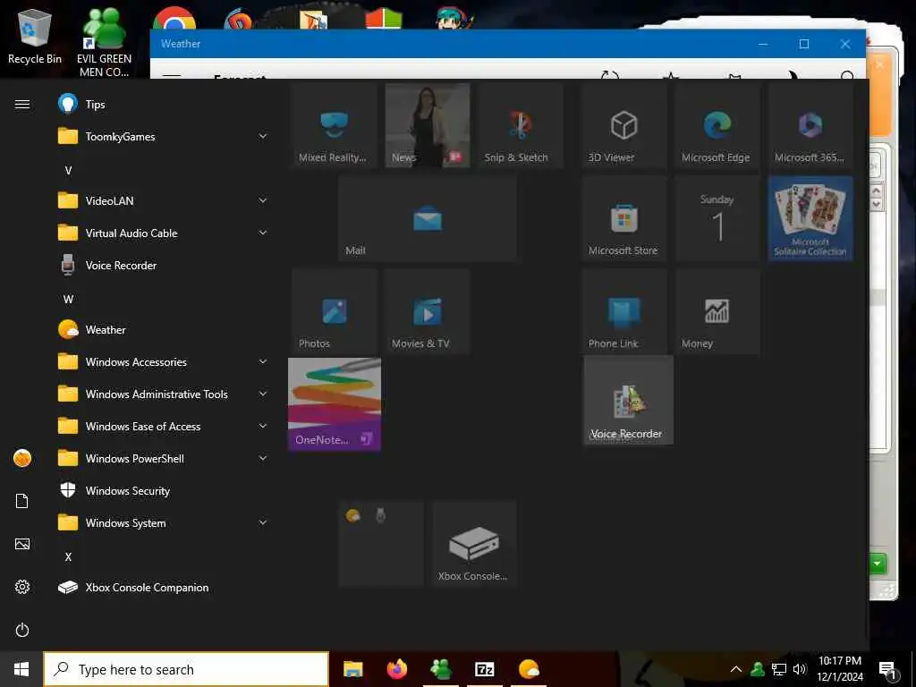Open the tile folder with small icons
916x687 pixels.
point(381,544)
